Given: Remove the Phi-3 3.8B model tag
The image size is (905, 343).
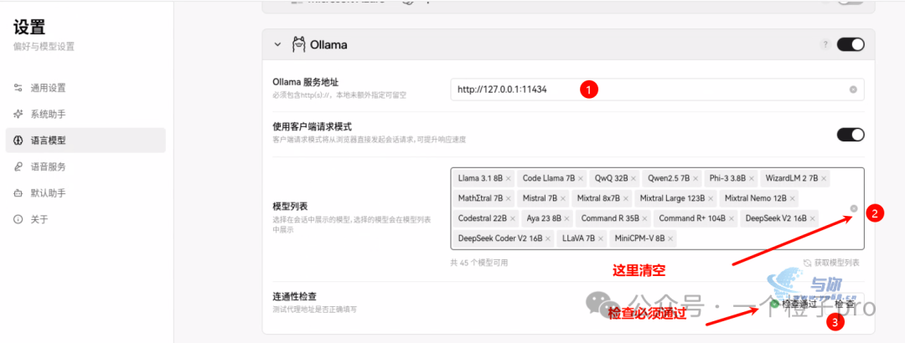Looking at the screenshot, I should click(x=751, y=179).
